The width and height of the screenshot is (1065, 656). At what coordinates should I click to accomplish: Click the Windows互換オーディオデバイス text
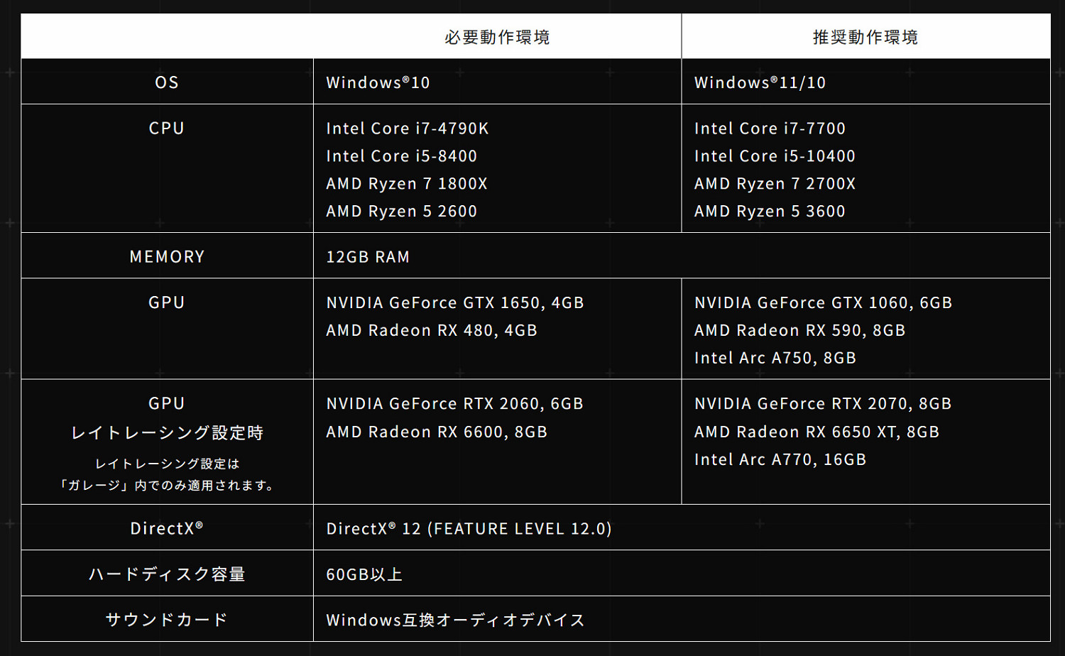point(455,620)
